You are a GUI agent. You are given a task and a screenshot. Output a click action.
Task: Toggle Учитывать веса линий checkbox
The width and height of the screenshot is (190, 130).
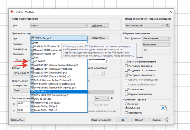click(126, 66)
